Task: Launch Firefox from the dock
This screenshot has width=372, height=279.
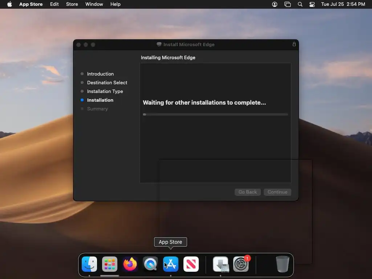Action: point(130,264)
